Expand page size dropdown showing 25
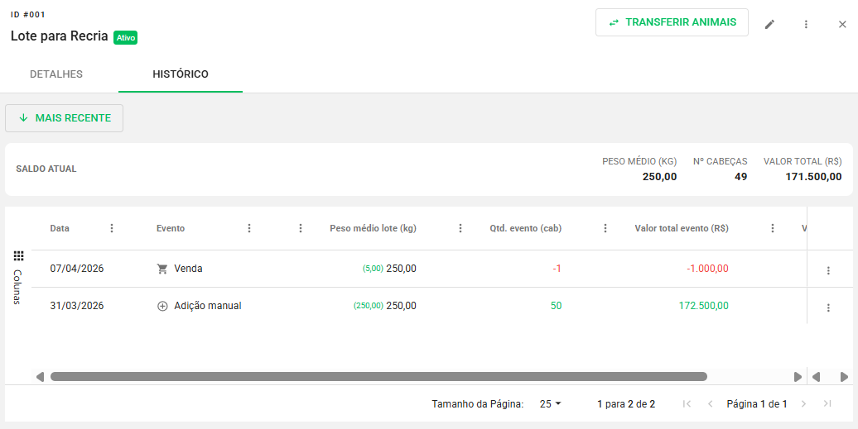858x429 pixels. (x=551, y=403)
